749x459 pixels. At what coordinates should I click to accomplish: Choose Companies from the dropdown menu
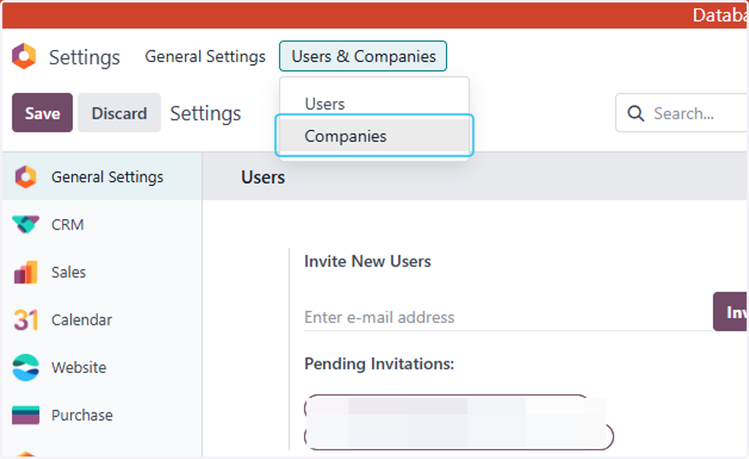[374, 136]
